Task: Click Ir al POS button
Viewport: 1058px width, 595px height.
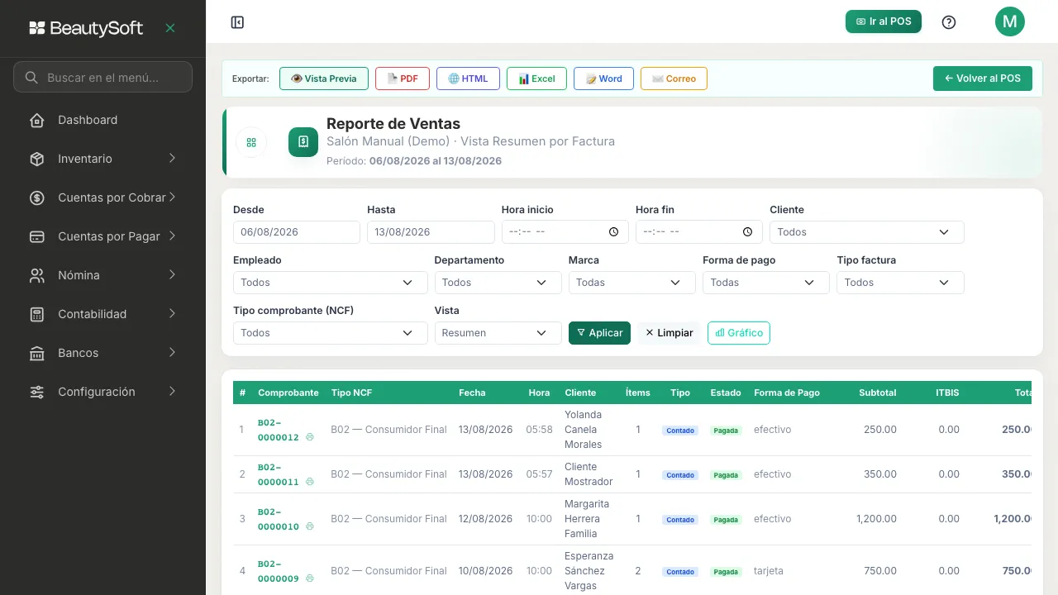Action: (x=884, y=21)
